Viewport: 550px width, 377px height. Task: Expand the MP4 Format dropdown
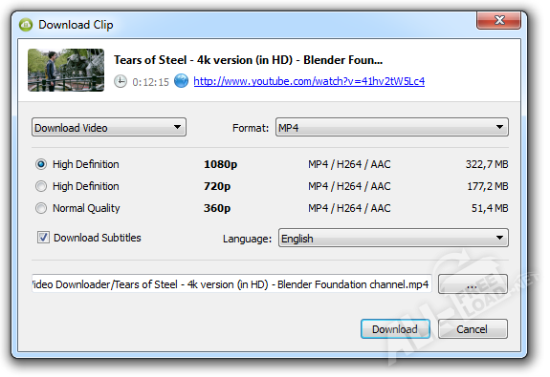point(392,127)
